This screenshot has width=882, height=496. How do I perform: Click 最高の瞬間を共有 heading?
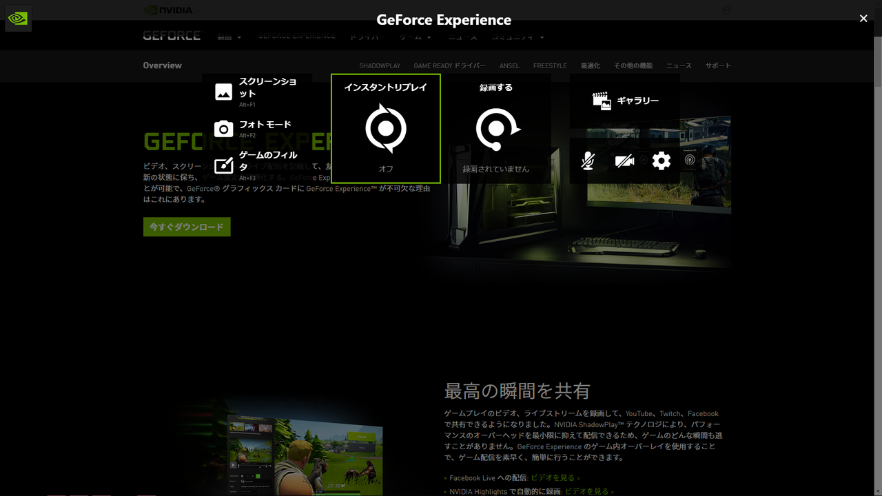517,391
